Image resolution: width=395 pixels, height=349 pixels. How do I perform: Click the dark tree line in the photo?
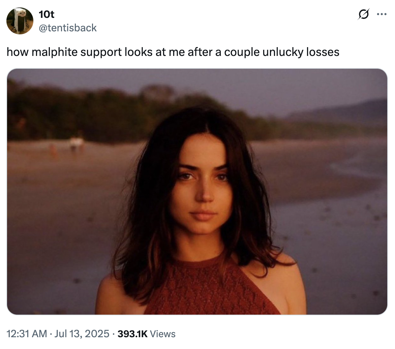coord(84,115)
